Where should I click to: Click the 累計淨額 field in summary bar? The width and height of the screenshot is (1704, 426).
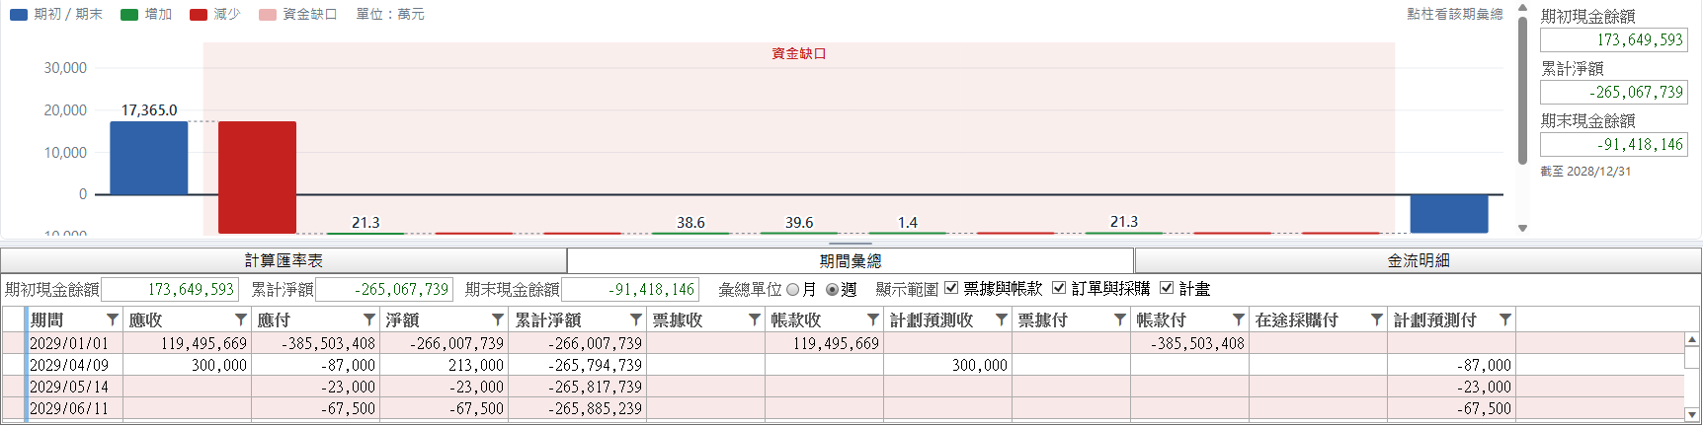(x=384, y=290)
